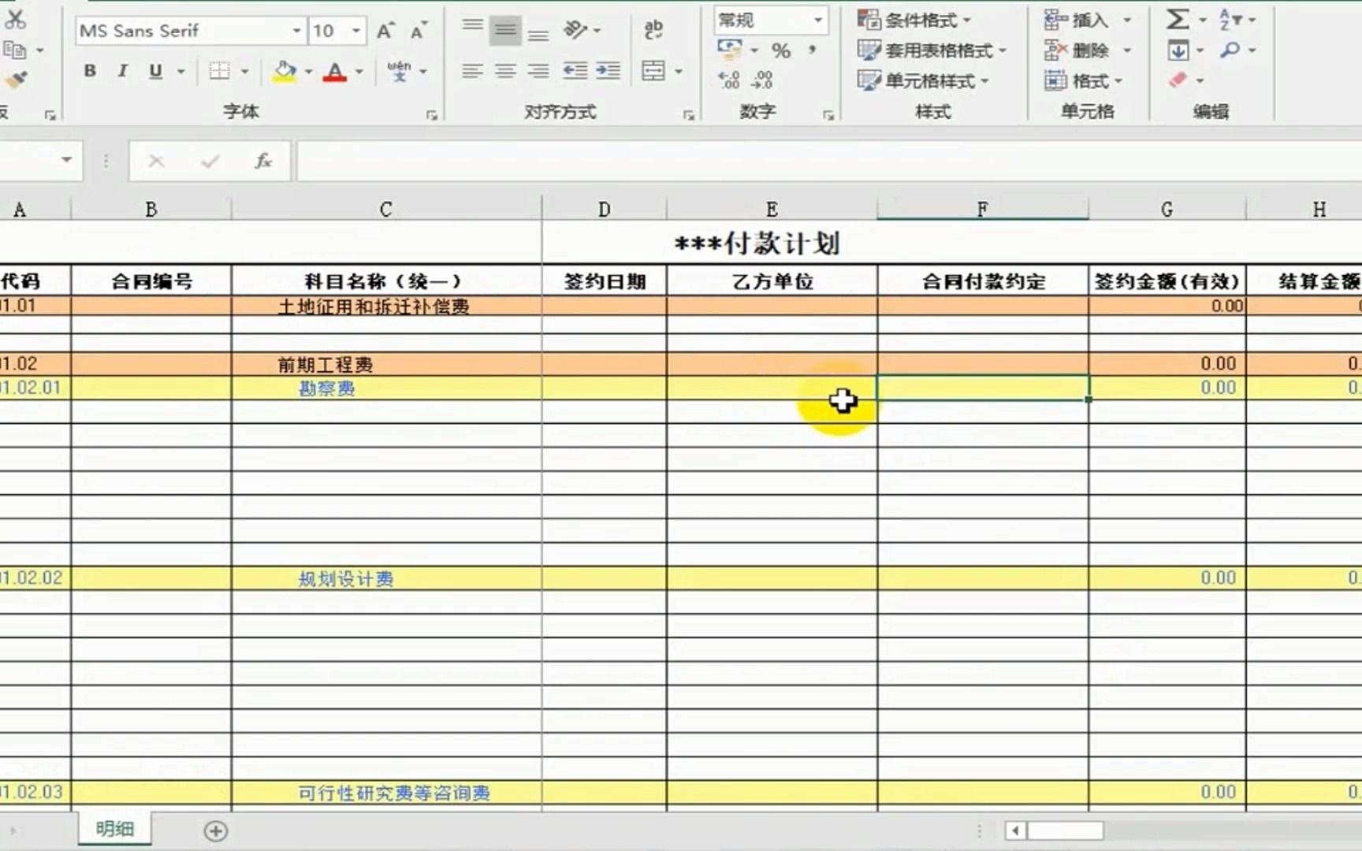Open font settings dialog launcher

[x=432, y=115]
